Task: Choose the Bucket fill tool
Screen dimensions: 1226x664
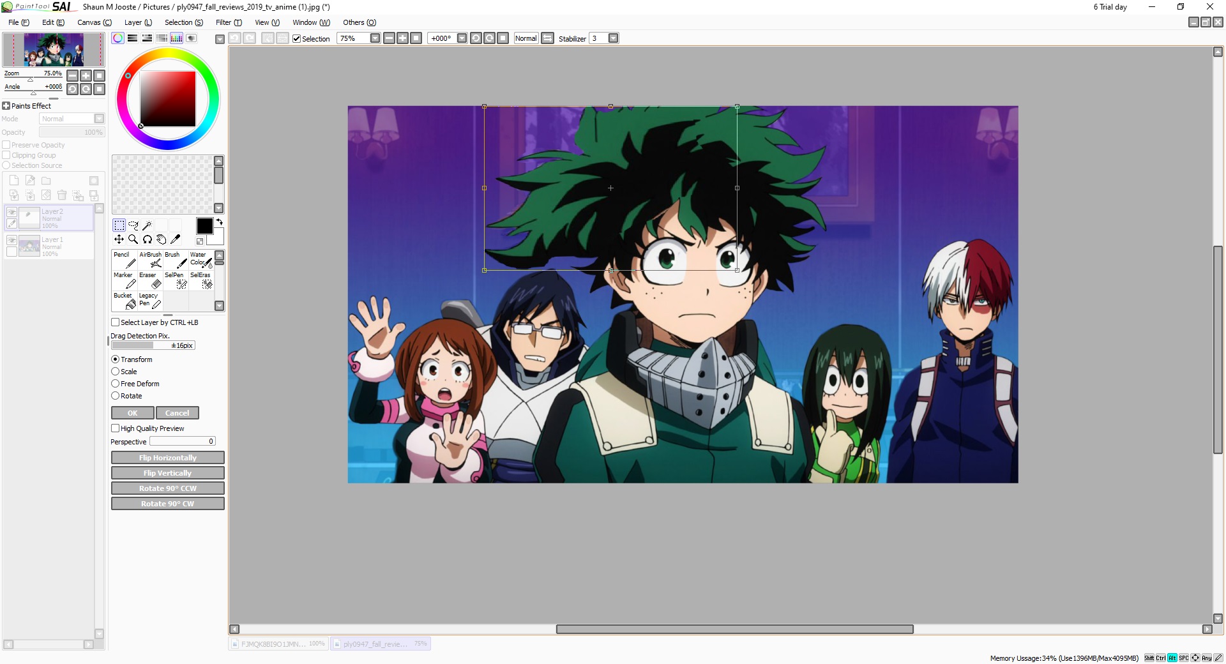Action: [125, 301]
